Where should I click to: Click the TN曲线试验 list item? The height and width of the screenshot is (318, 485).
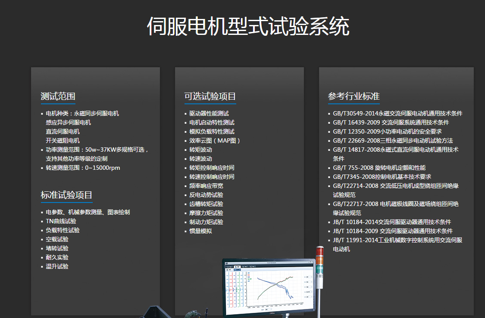click(61, 221)
